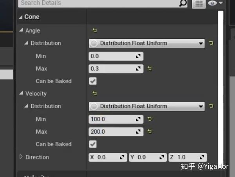Open the eye view options menu

pyautogui.click(x=215, y=3)
